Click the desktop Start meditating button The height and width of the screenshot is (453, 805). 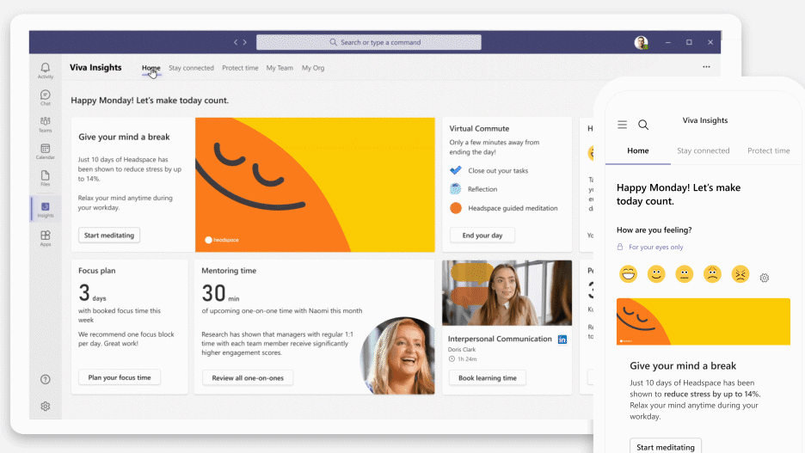click(109, 235)
